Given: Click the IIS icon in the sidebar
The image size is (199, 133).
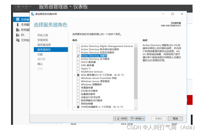Looking at the screenshot, I should [18, 35].
